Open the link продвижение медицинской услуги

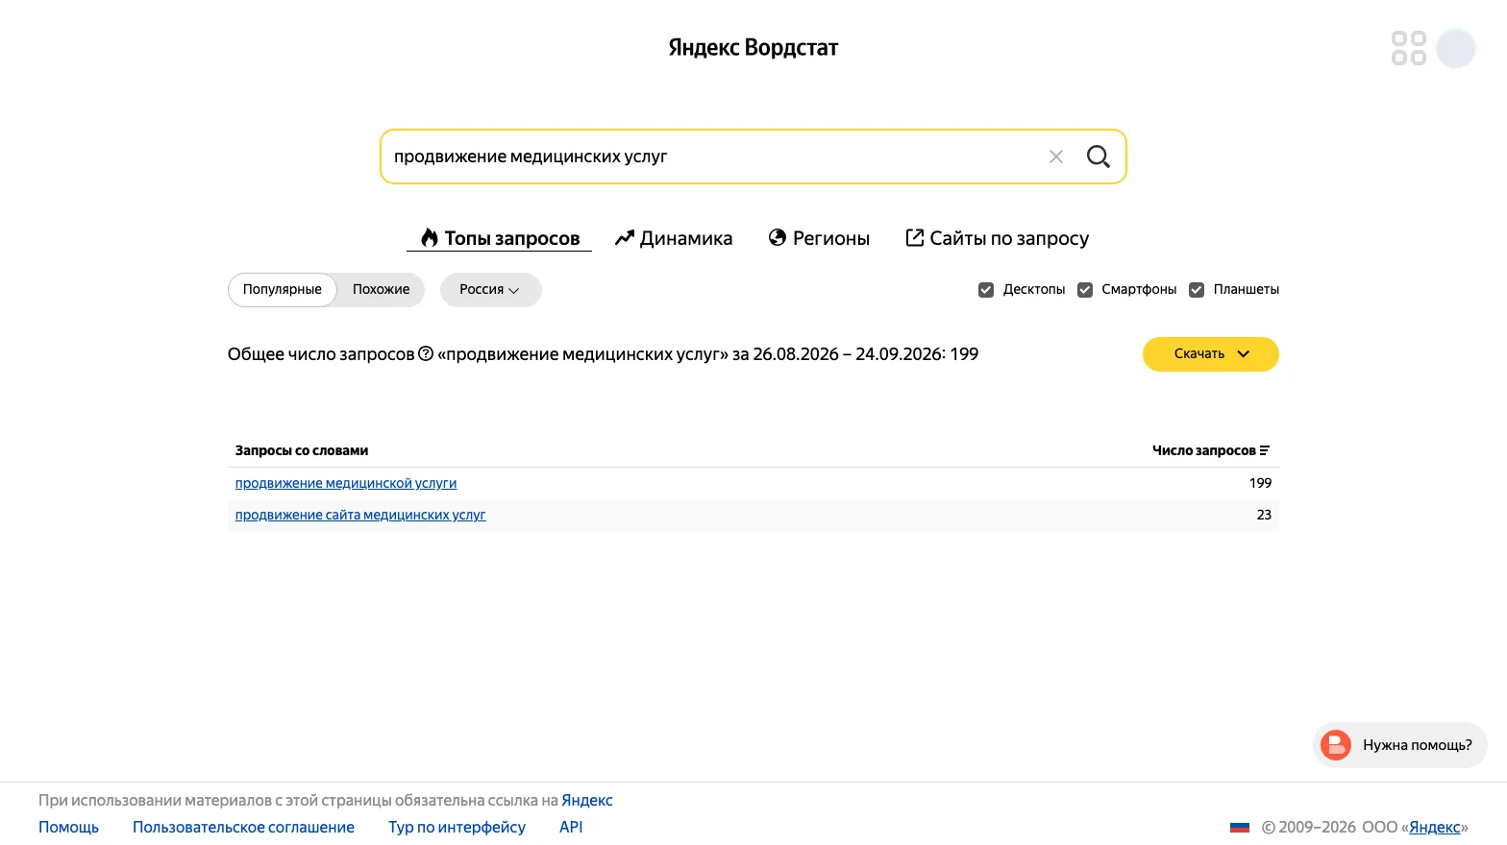[x=346, y=483]
